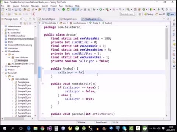
Task: Collapse the gazaBas method fold marker
Action: pyautogui.click(x=43, y=114)
